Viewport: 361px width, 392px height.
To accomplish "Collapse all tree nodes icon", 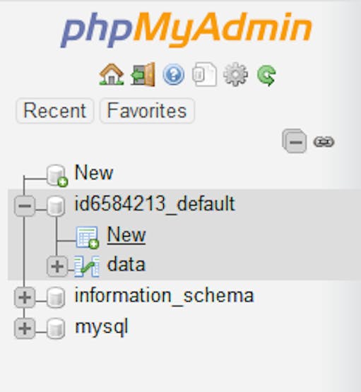I will tap(295, 141).
